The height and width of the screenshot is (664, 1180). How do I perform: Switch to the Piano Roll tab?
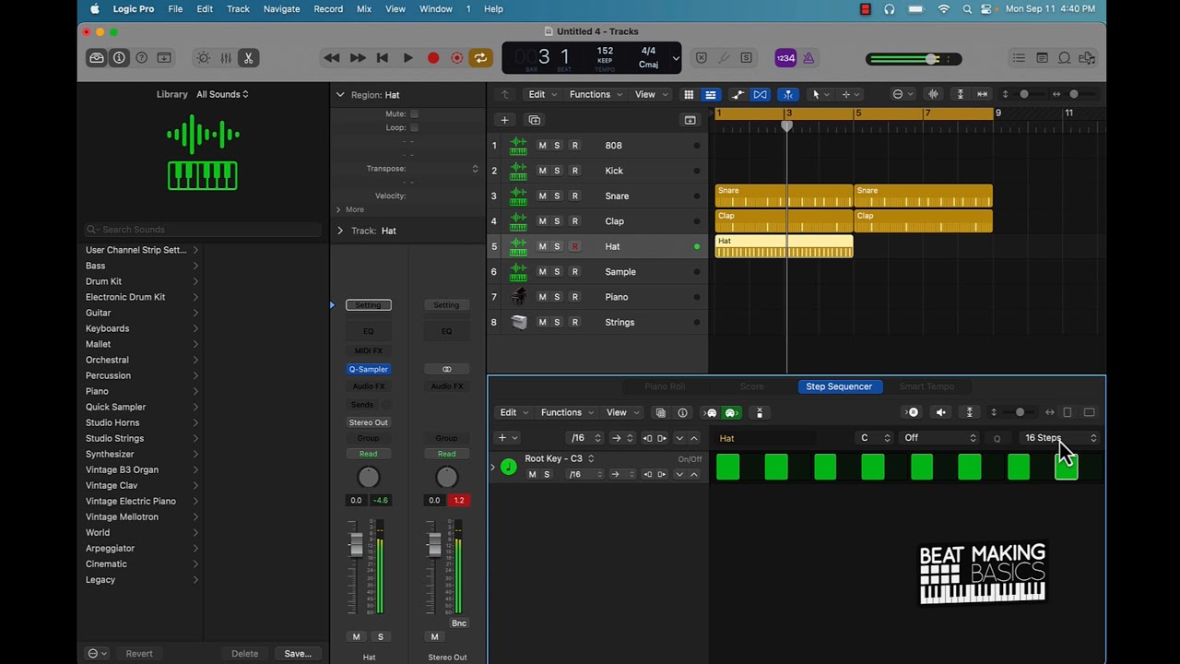[664, 386]
